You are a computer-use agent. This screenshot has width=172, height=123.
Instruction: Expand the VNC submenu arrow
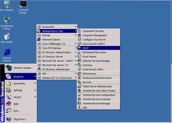click(x=76, y=73)
